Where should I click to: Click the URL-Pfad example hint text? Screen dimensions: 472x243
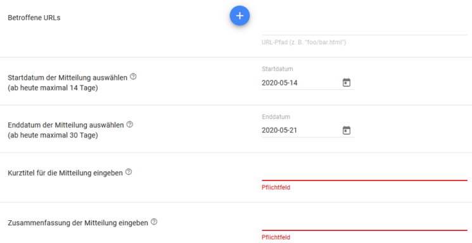[303, 42]
